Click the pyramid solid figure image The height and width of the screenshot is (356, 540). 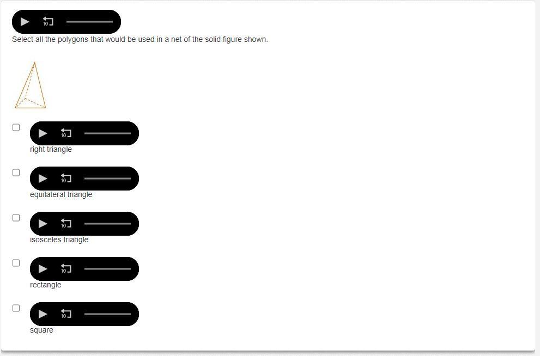coord(31,85)
